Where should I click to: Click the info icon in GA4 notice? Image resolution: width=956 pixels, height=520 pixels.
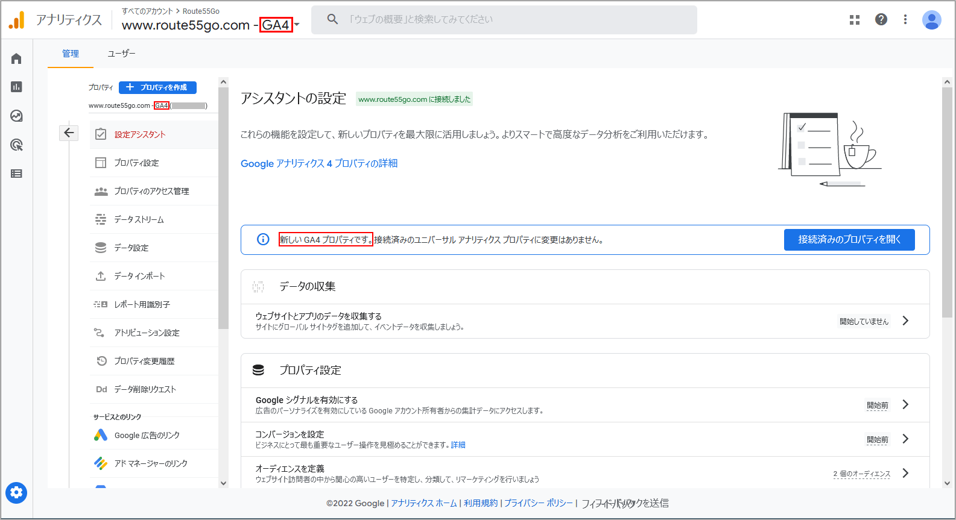263,239
